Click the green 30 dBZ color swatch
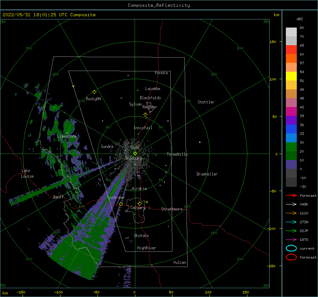Screen dimensions: 318x297 coord(291,147)
